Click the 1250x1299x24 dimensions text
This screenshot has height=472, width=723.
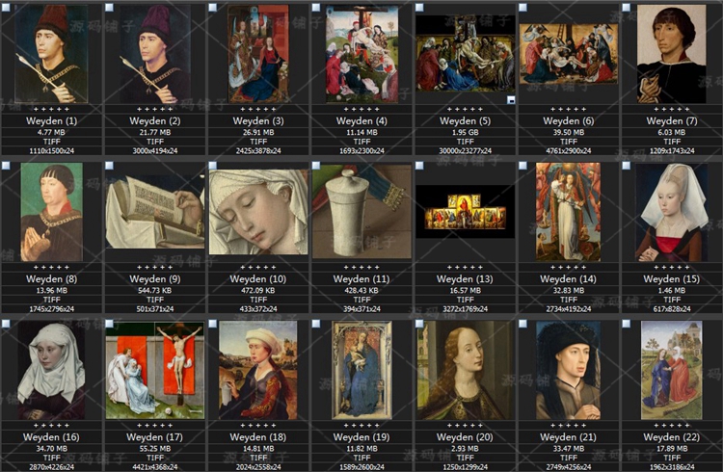click(466, 467)
